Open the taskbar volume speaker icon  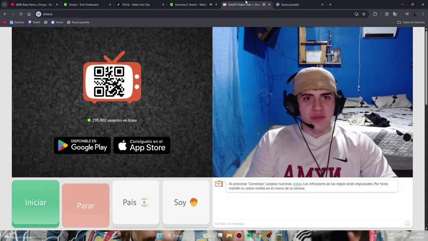coord(404,236)
